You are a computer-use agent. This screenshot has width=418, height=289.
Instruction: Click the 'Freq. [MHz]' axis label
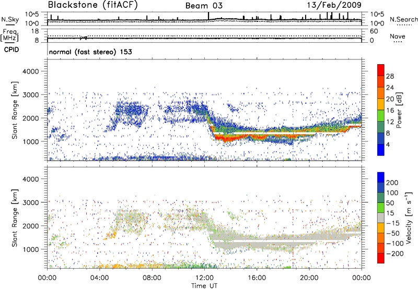(x=10, y=35)
